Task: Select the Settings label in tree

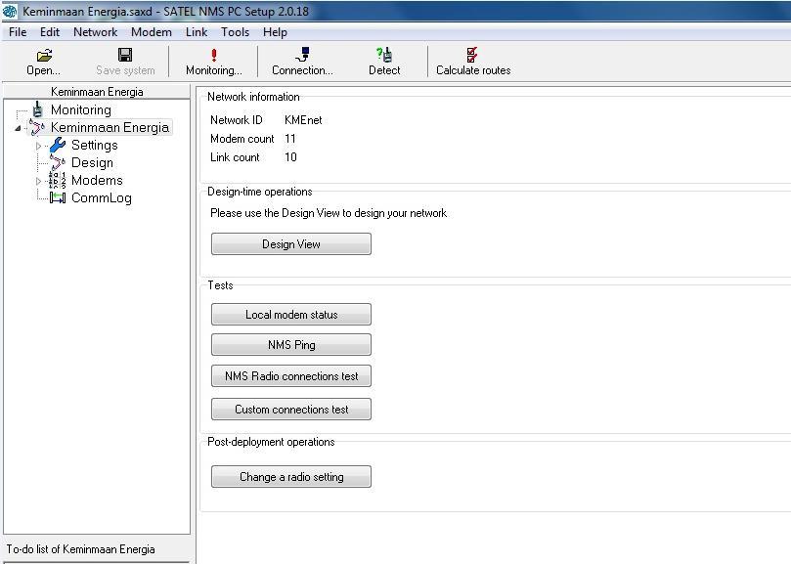Action: click(x=94, y=145)
